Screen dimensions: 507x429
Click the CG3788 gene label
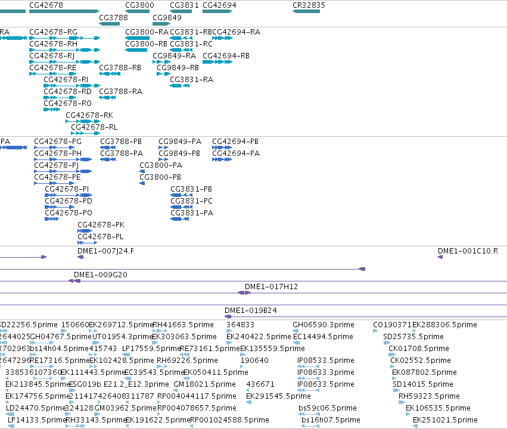pyautogui.click(x=113, y=17)
